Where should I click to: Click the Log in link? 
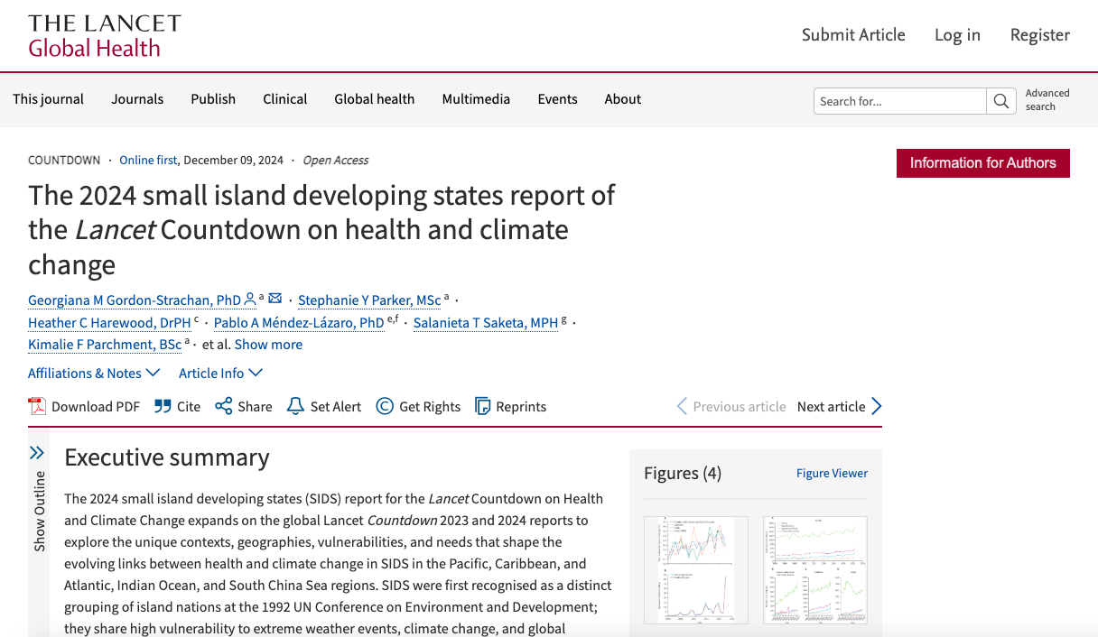[957, 35]
